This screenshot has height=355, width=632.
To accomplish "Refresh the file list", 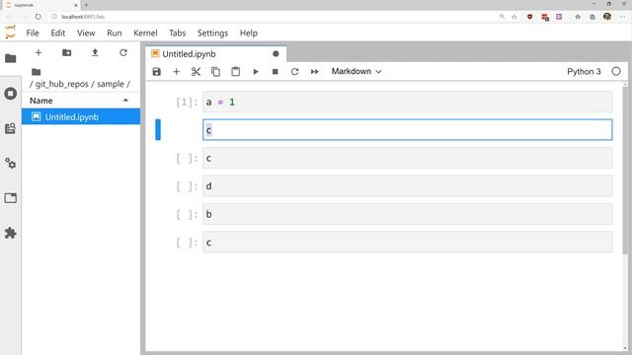I will click(123, 52).
